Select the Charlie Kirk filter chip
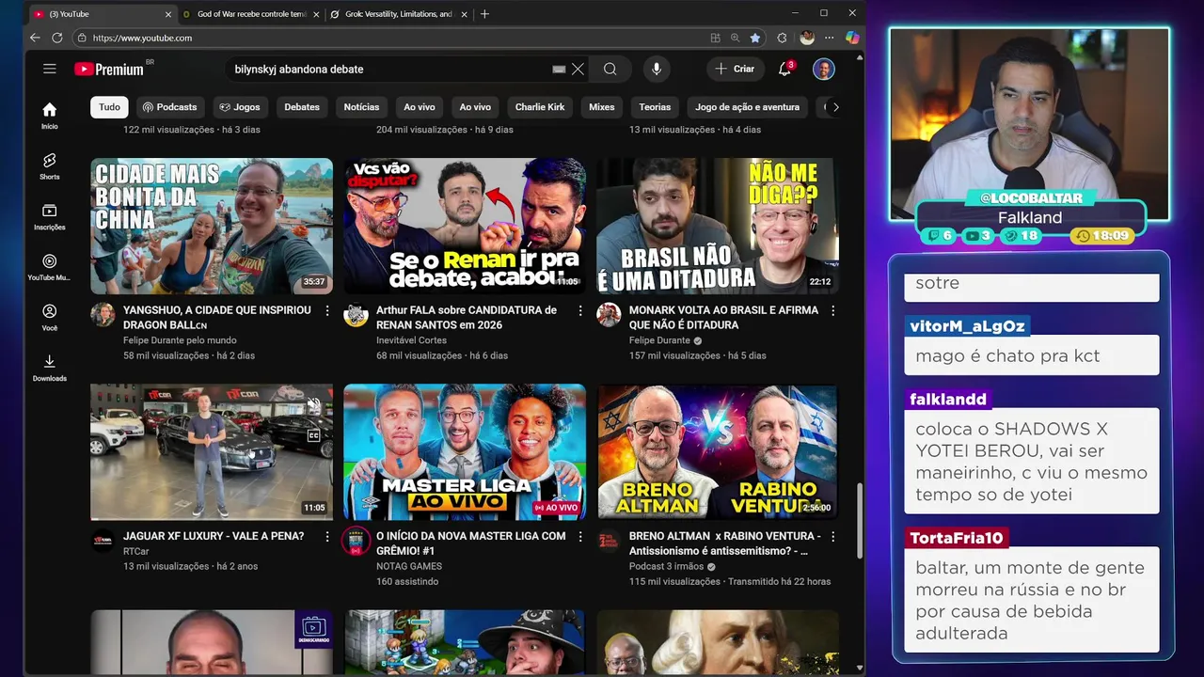Screen dimensions: 1204x677 pos(540,107)
